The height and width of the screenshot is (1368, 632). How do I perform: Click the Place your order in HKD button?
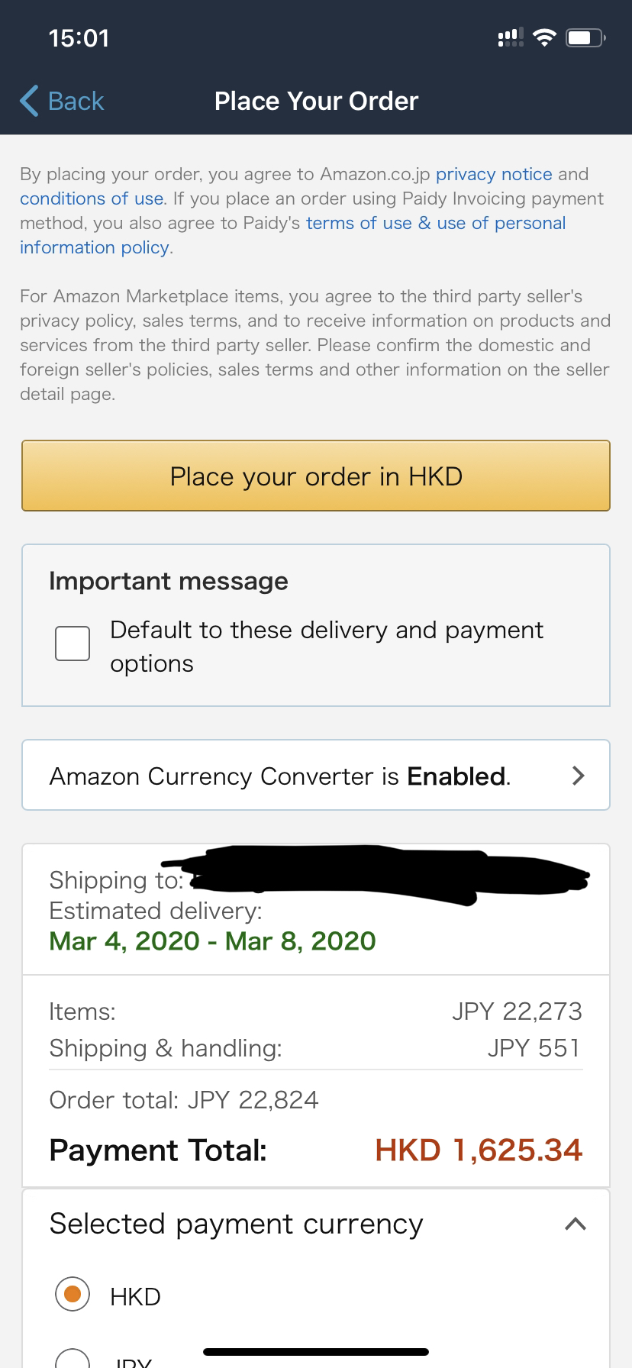point(316,476)
